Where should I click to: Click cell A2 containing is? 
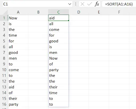[x=18, y=24]
